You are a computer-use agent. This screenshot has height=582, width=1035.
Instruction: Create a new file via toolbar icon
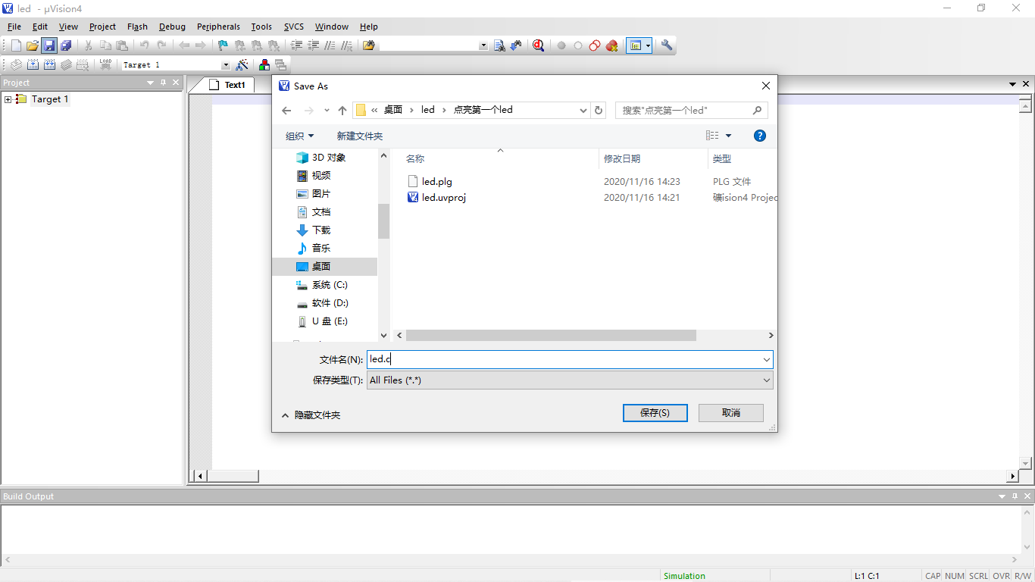(x=16, y=45)
